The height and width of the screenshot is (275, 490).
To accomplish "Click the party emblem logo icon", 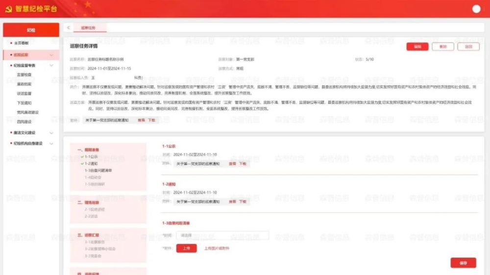I will click(x=8, y=9).
